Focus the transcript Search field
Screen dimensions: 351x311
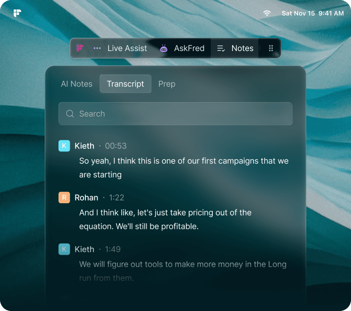[x=179, y=114]
